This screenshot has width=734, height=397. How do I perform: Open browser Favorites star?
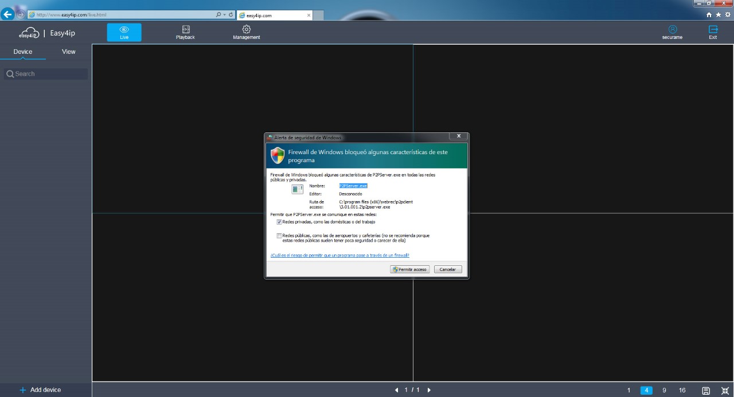718,14
